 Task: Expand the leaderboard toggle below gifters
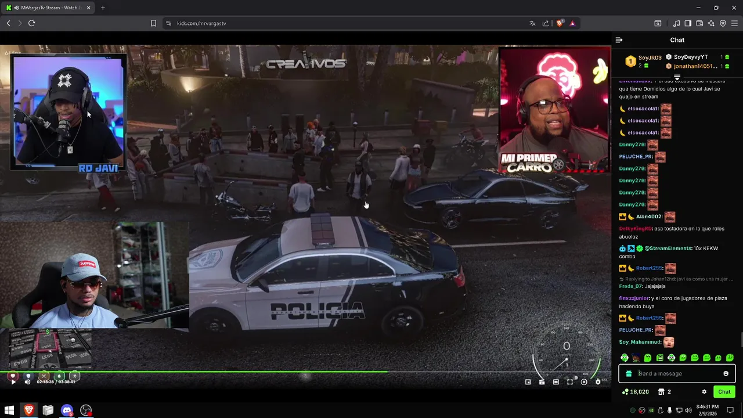point(677,77)
